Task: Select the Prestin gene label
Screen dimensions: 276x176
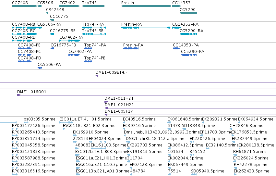Action: (127, 3)
